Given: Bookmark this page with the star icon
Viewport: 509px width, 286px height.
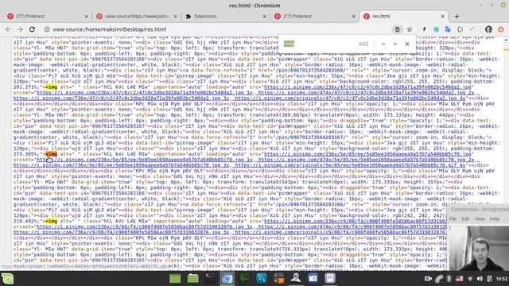Looking at the screenshot, I should pos(410,29).
